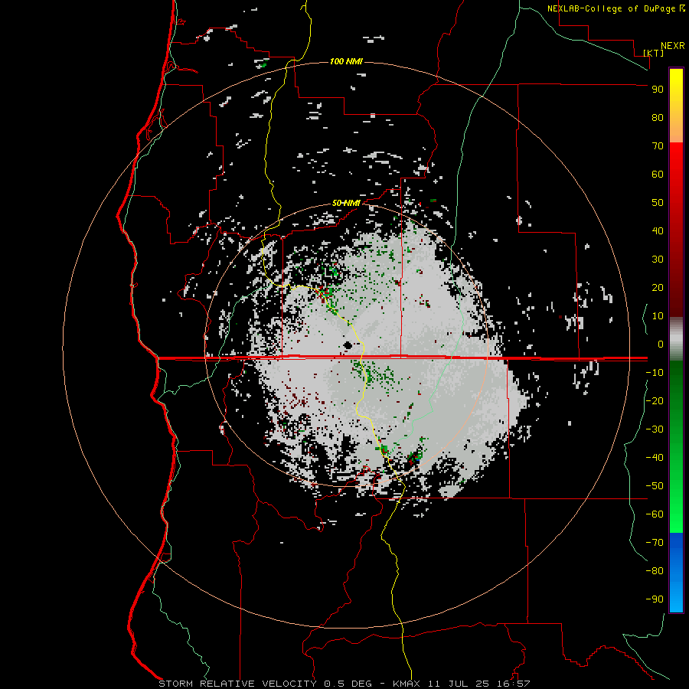
Task: Click the -50 value on velocity scale
Action: point(655,486)
